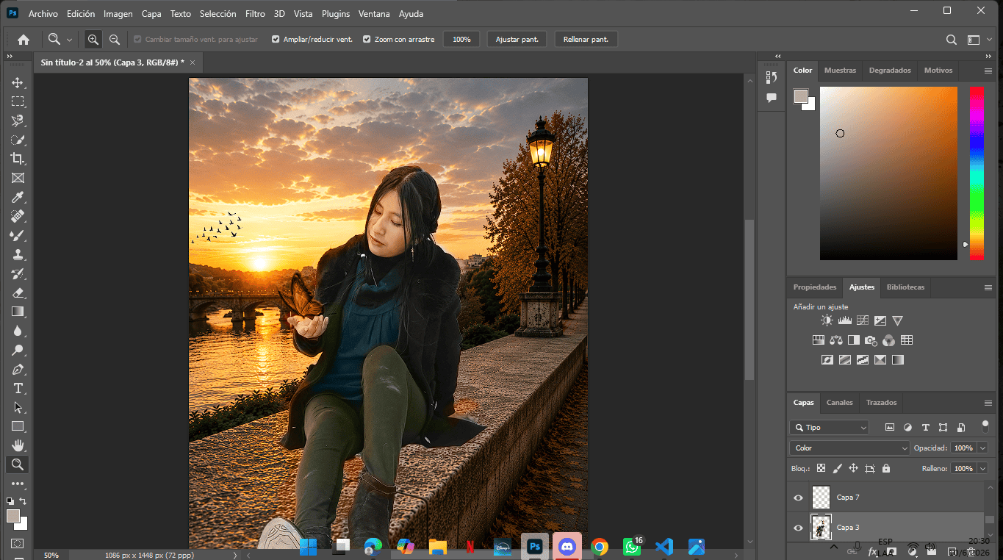Switch to the Canales tab
Viewport: 1003px width, 560px height.
(839, 403)
